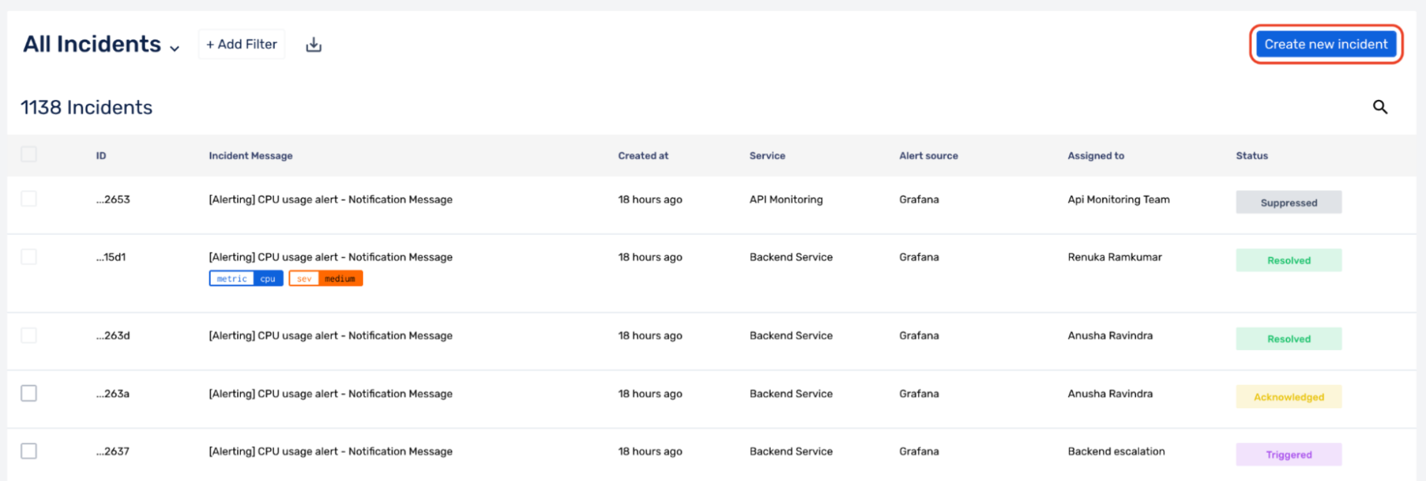Click the incident message in row ...263a
Image resolution: width=1426 pixels, height=481 pixels.
tap(331, 394)
